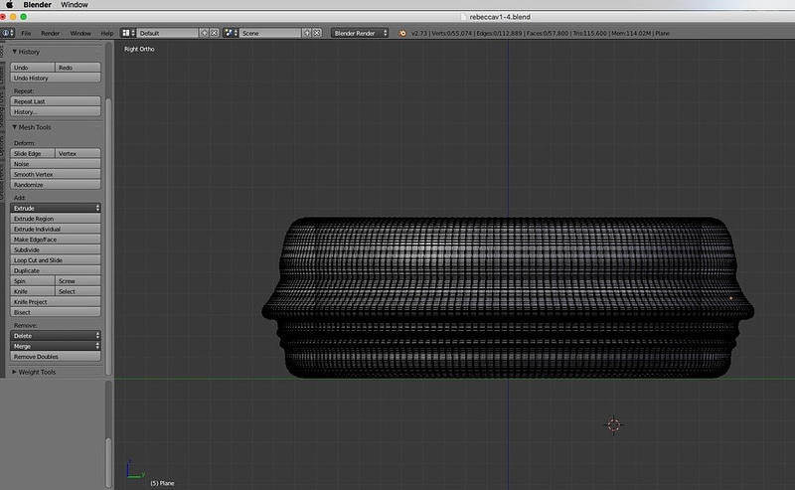Open the scene browser icon

[231, 33]
